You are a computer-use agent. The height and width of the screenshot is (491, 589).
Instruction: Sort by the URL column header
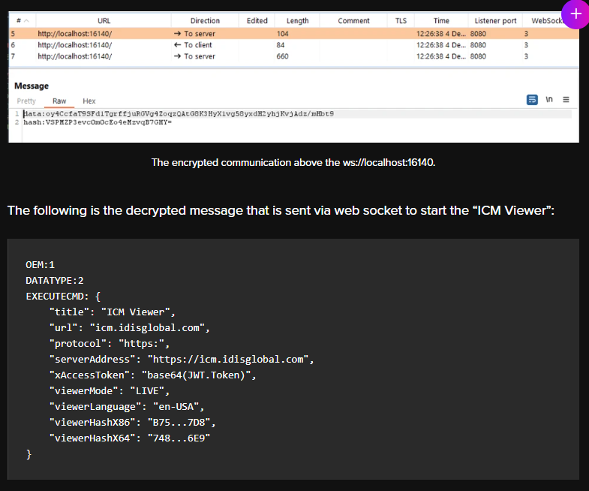(x=104, y=21)
